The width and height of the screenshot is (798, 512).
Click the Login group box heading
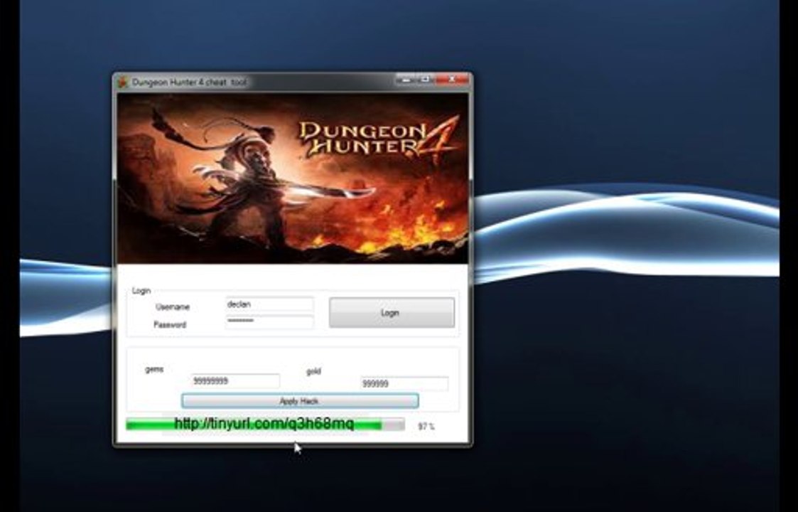pyautogui.click(x=141, y=290)
